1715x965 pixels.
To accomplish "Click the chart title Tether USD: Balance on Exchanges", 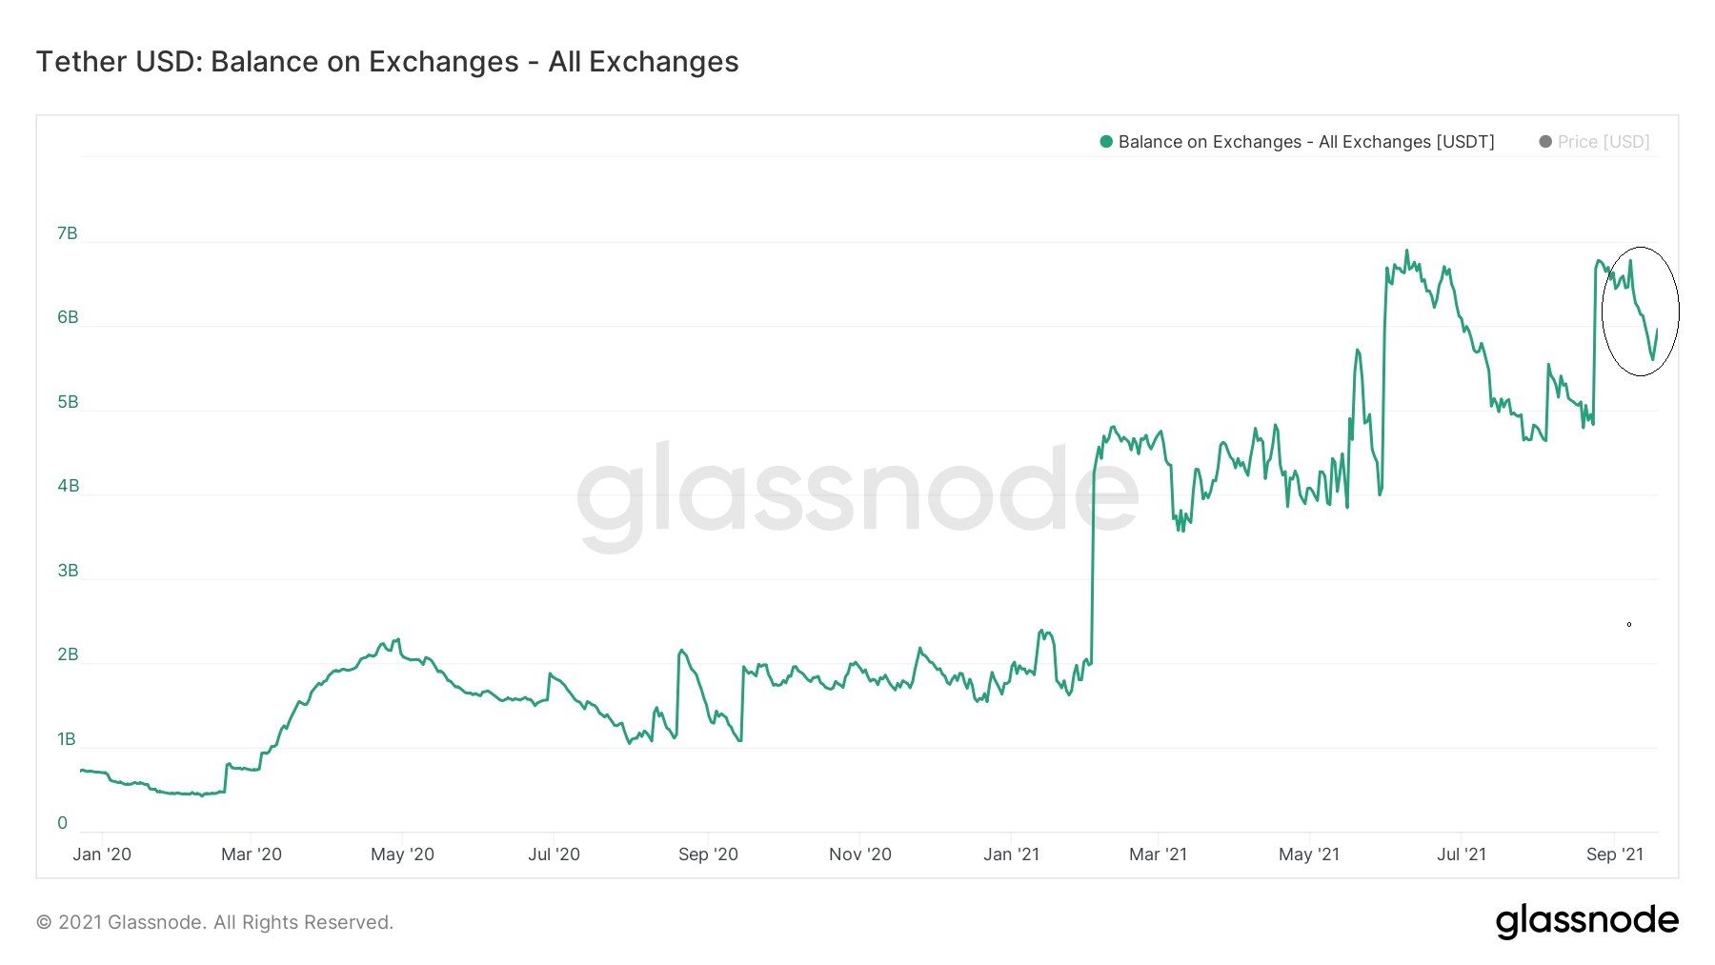I will pyautogui.click(x=387, y=62).
